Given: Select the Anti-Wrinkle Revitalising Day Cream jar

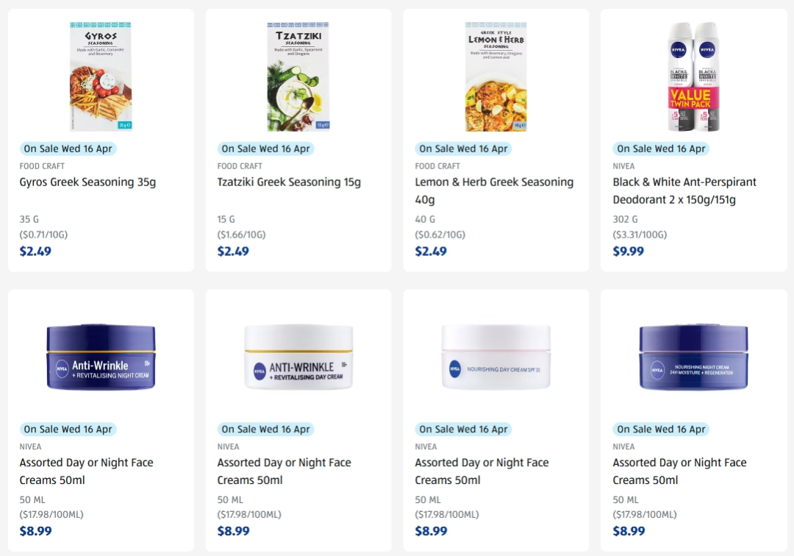Looking at the screenshot, I should [298, 357].
